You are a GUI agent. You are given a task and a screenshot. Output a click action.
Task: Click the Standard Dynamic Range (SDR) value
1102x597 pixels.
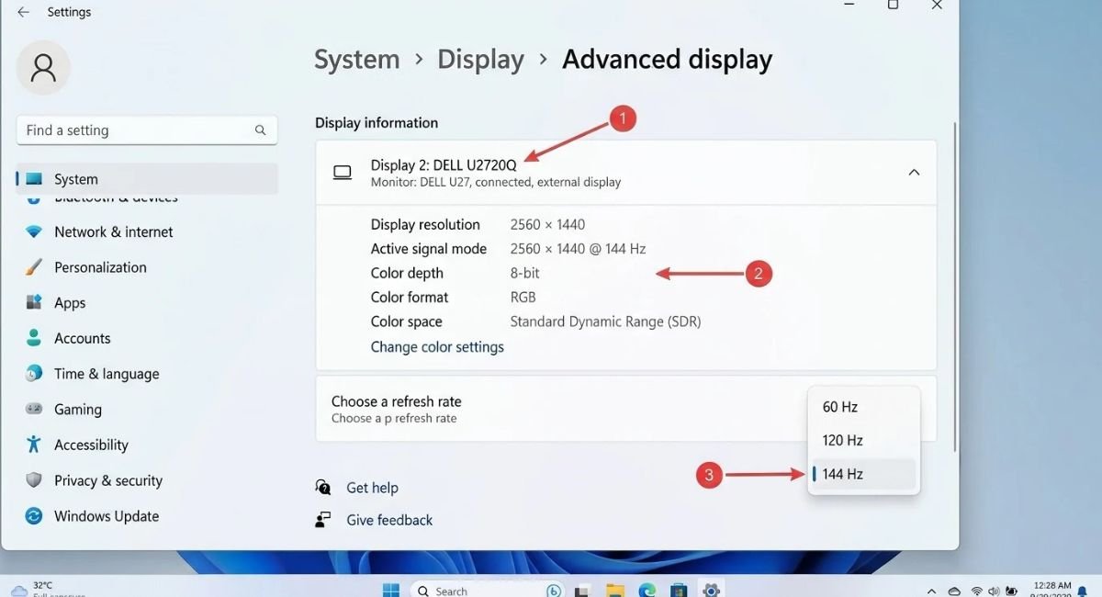click(605, 321)
